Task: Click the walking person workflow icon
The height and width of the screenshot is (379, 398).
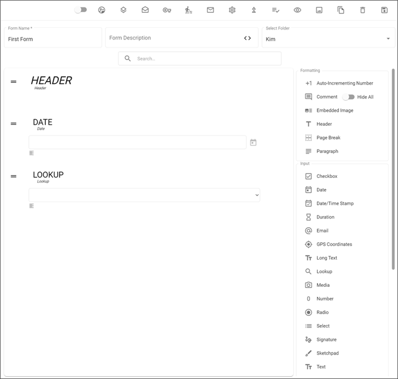Action: [x=189, y=10]
